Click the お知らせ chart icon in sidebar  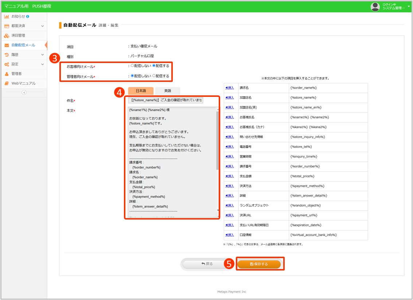click(x=7, y=16)
